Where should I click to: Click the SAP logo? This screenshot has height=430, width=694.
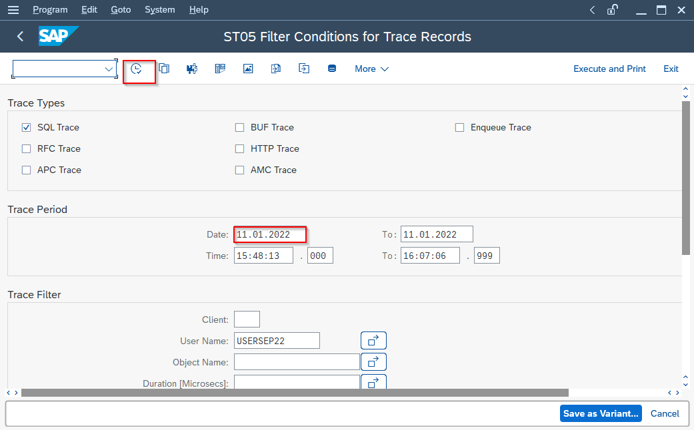click(59, 36)
